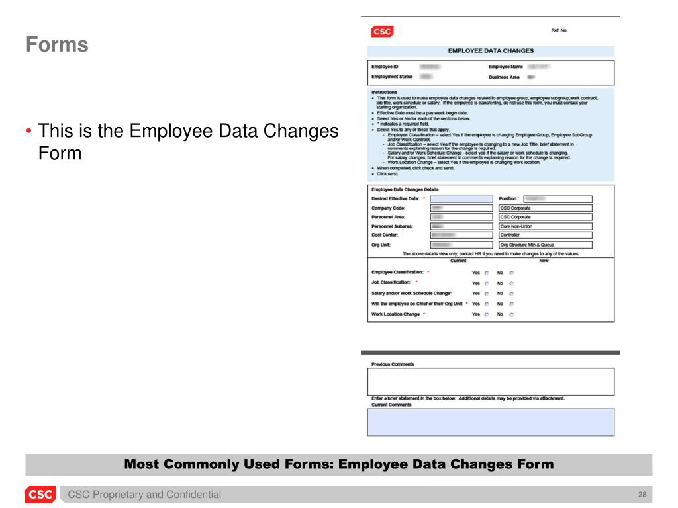The width and height of the screenshot is (678, 508).
Task: Click the Personnel Area code field
Action: pyautogui.click(x=461, y=217)
